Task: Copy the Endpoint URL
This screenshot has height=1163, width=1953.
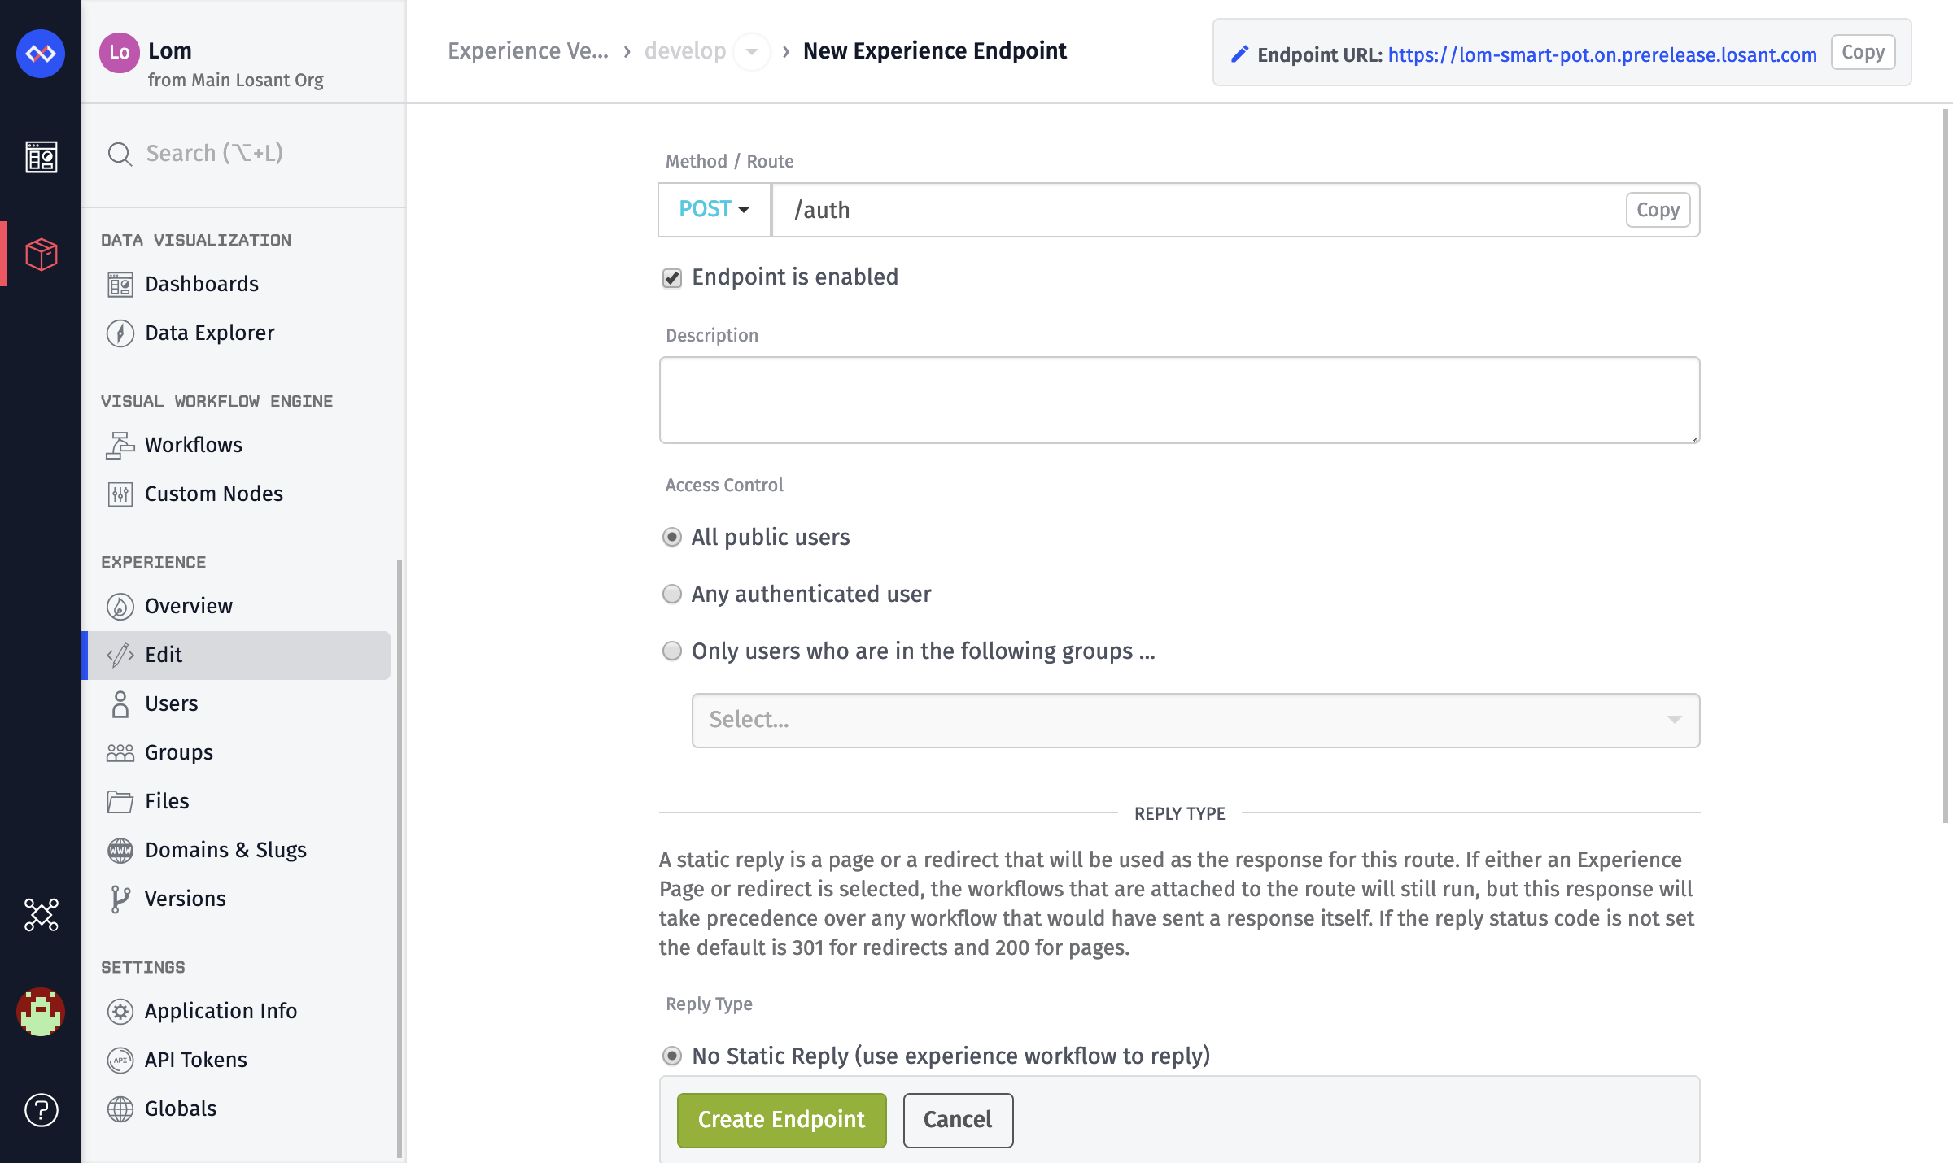Action: [x=1863, y=53]
